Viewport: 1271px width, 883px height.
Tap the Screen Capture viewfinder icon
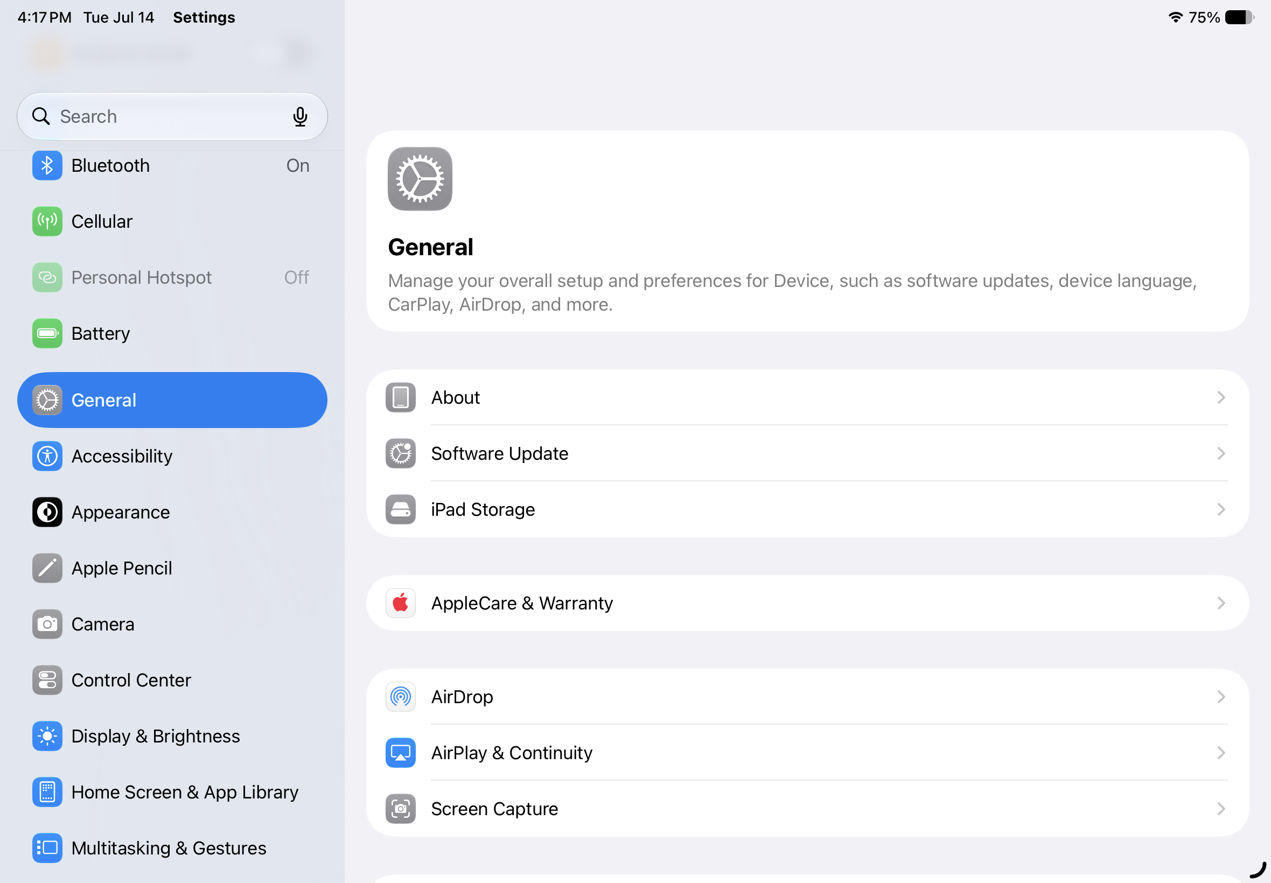[401, 808]
